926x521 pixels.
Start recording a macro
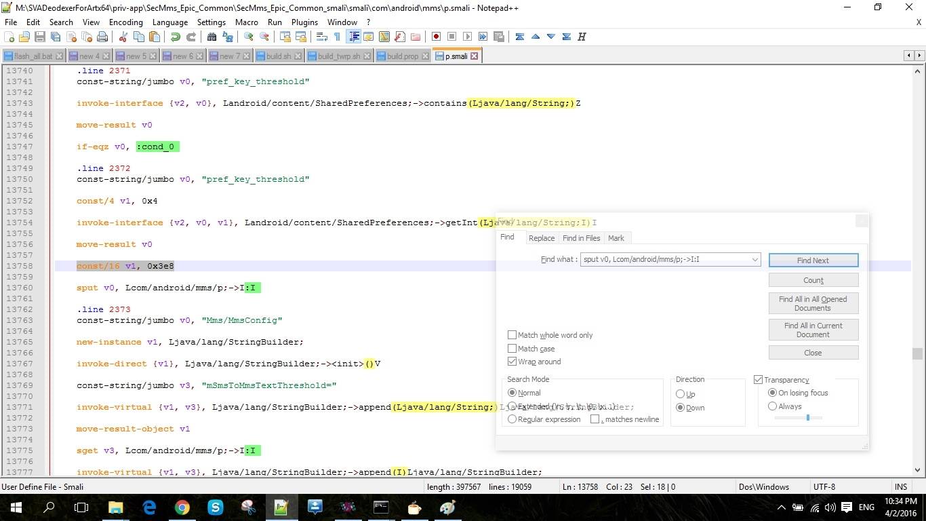[438, 37]
